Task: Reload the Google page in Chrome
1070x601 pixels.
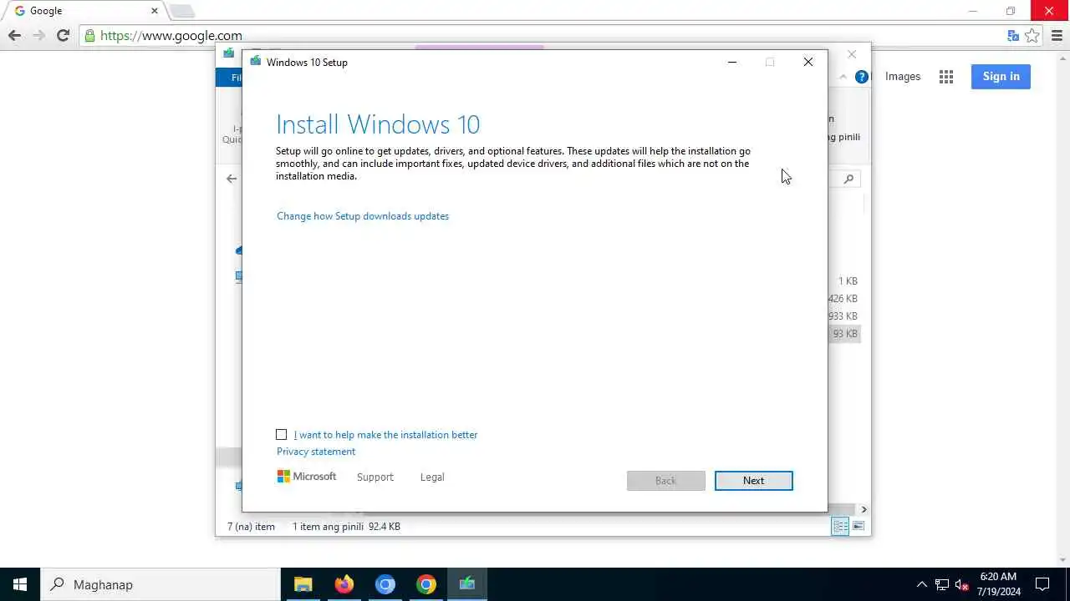Action: [63, 35]
